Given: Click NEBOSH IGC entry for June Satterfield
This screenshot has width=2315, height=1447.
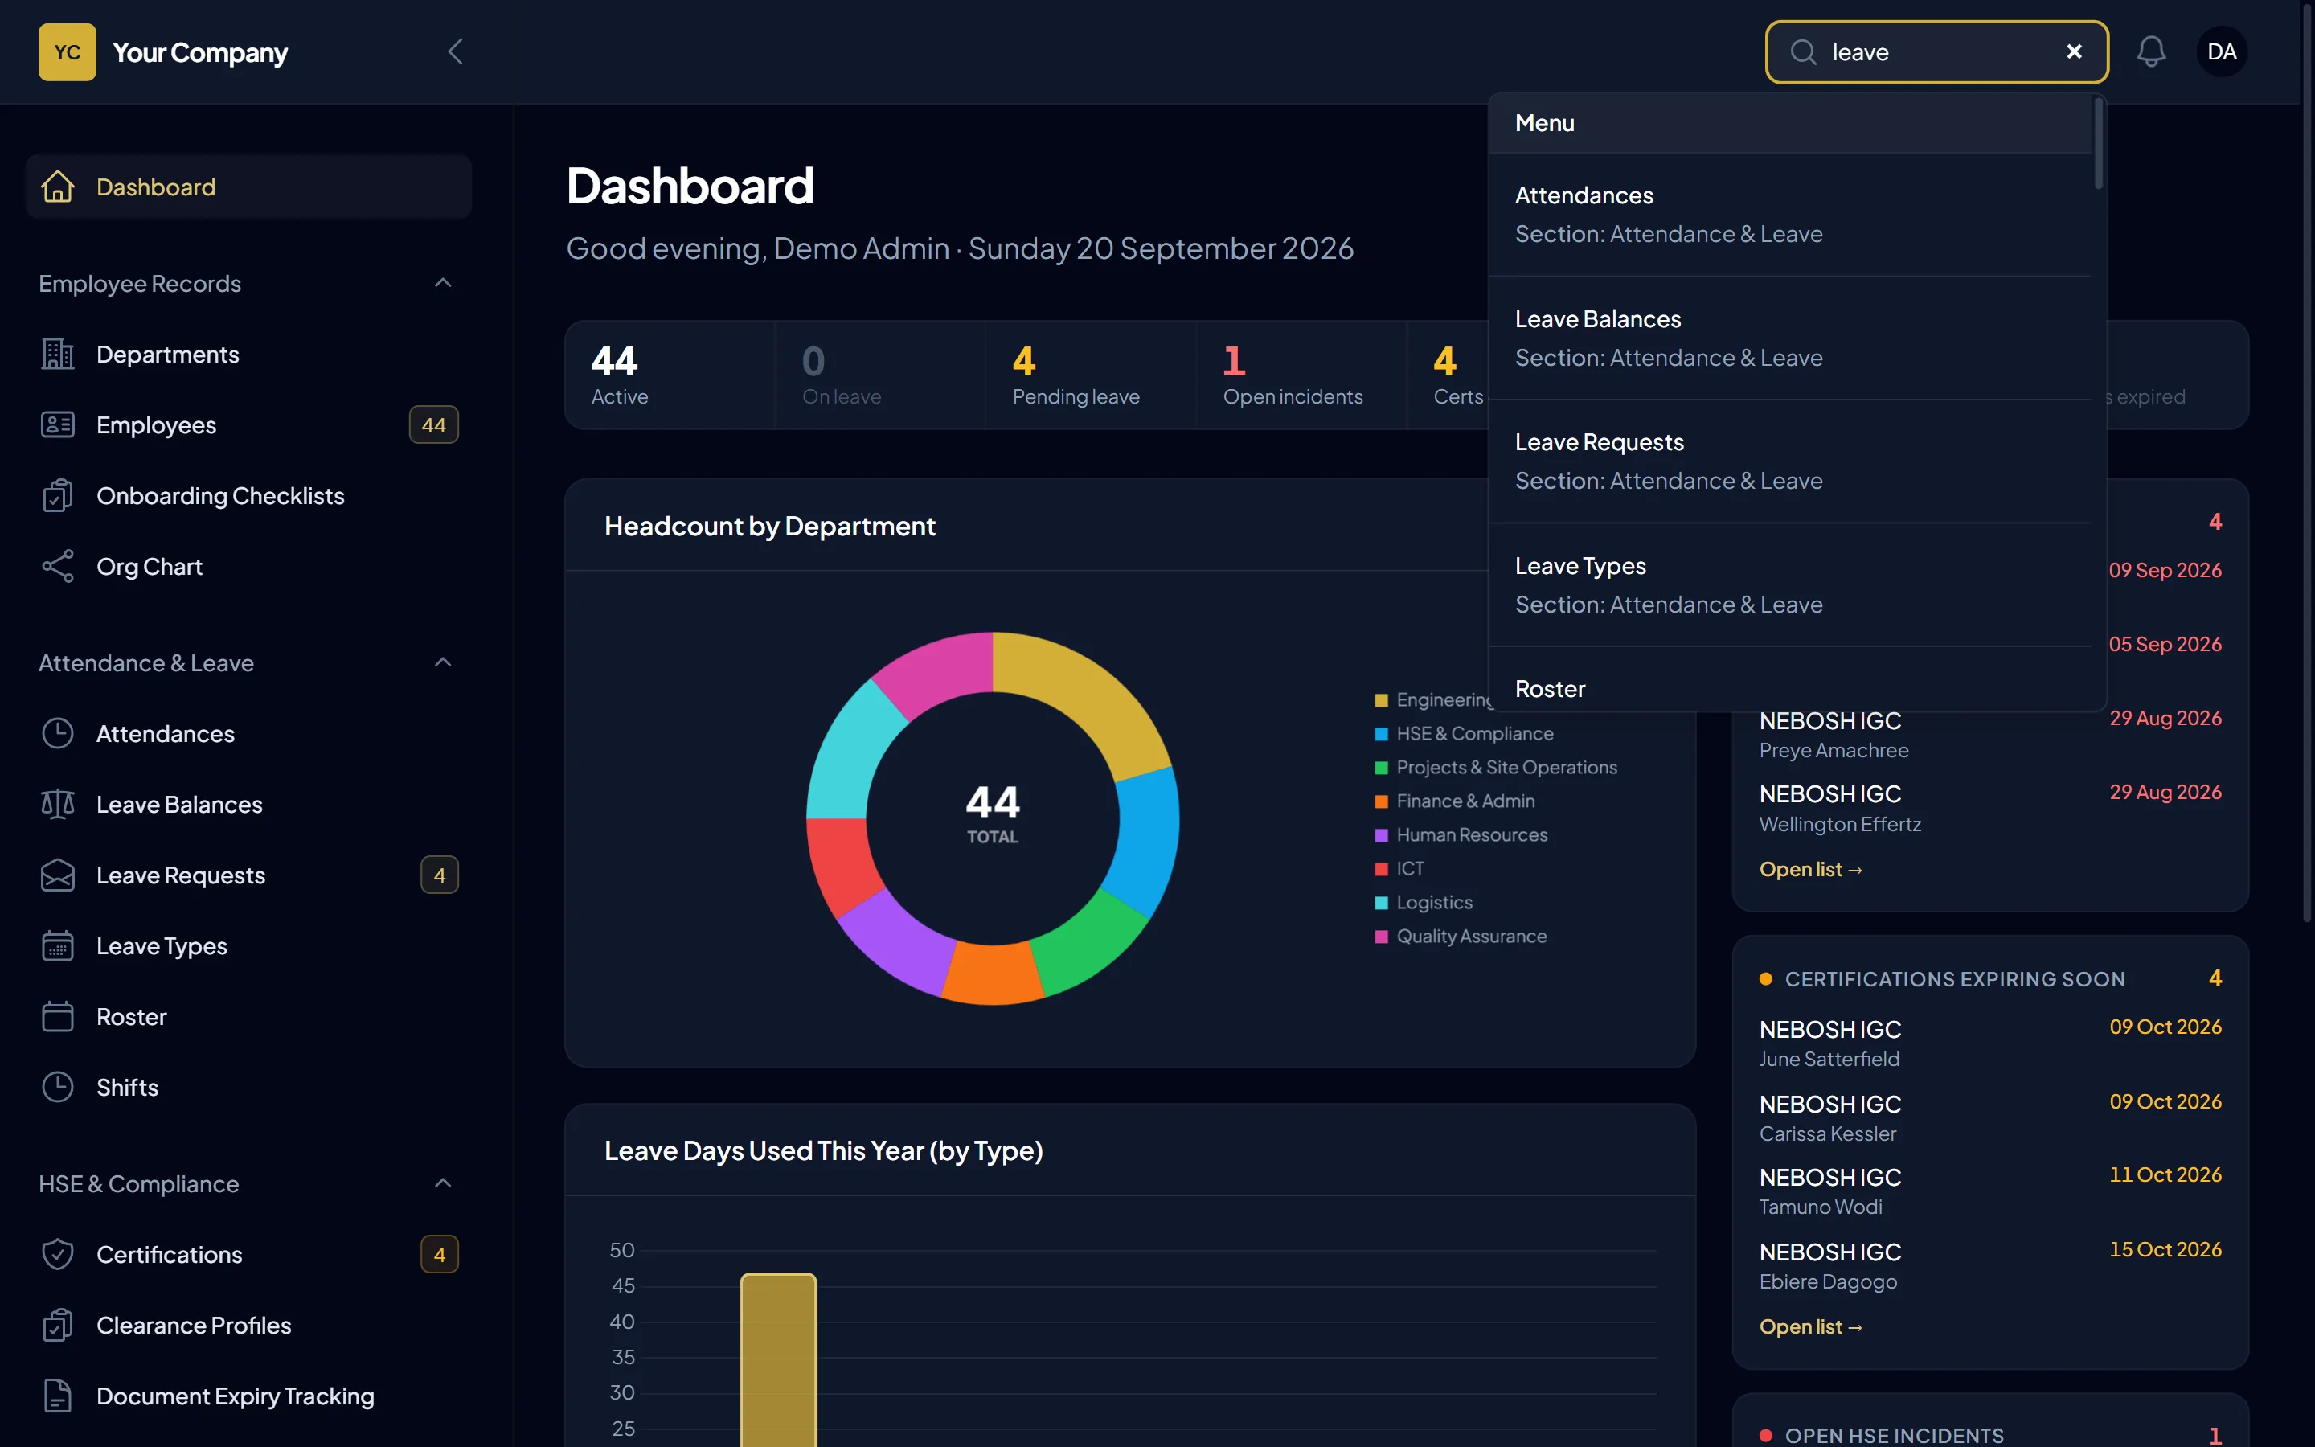Looking at the screenshot, I should point(1989,1043).
